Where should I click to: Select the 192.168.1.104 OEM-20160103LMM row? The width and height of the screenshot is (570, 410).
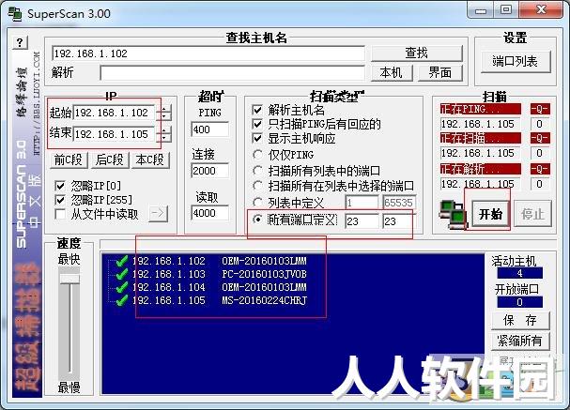[219, 287]
